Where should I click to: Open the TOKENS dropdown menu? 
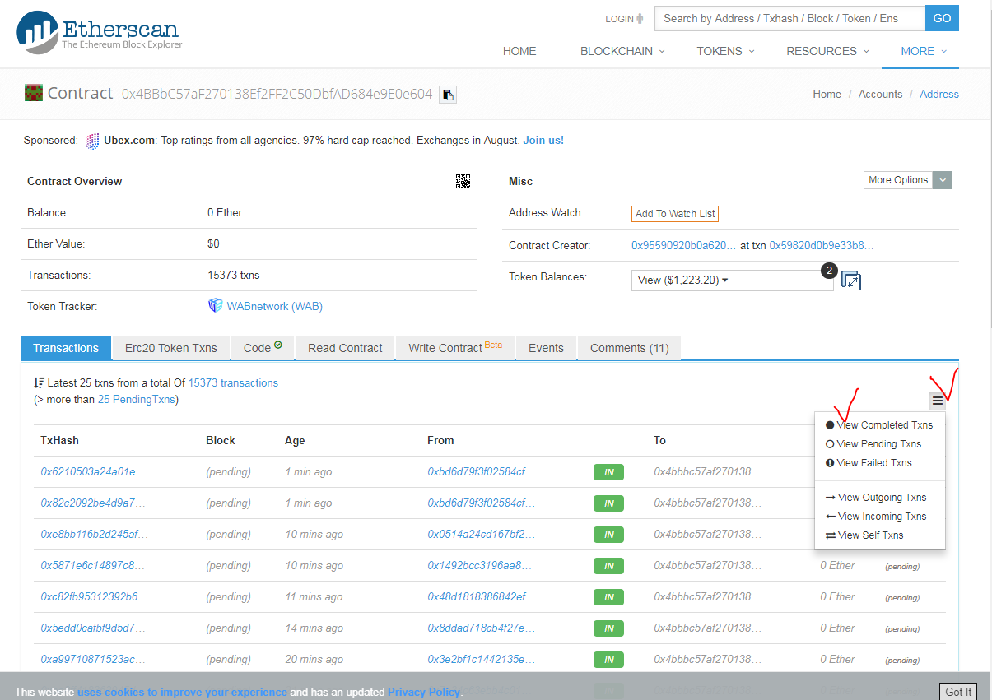[x=725, y=51]
